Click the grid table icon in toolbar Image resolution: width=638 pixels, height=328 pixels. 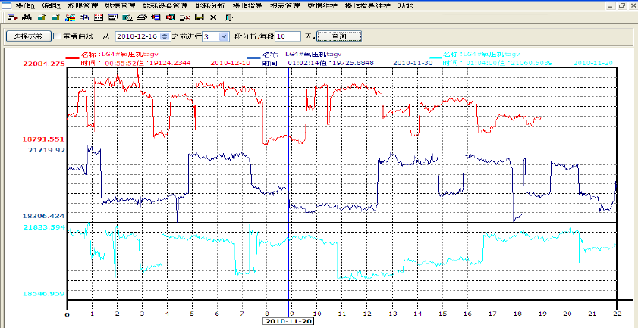coord(99,17)
